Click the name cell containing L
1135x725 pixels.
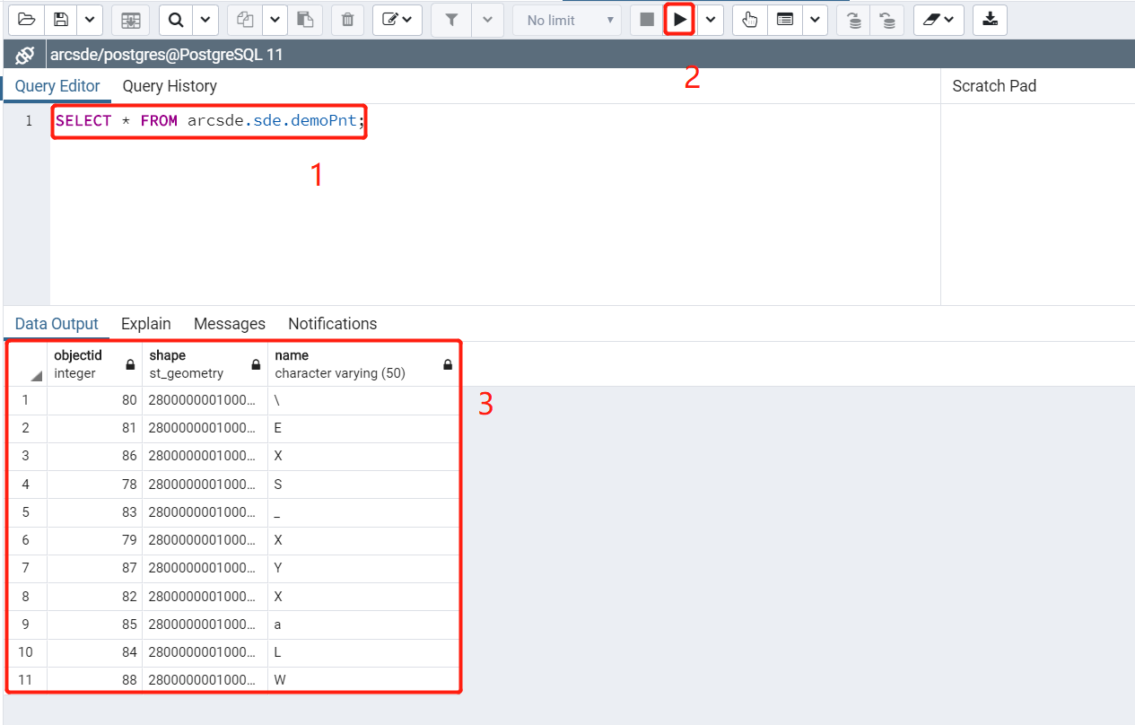(x=363, y=652)
